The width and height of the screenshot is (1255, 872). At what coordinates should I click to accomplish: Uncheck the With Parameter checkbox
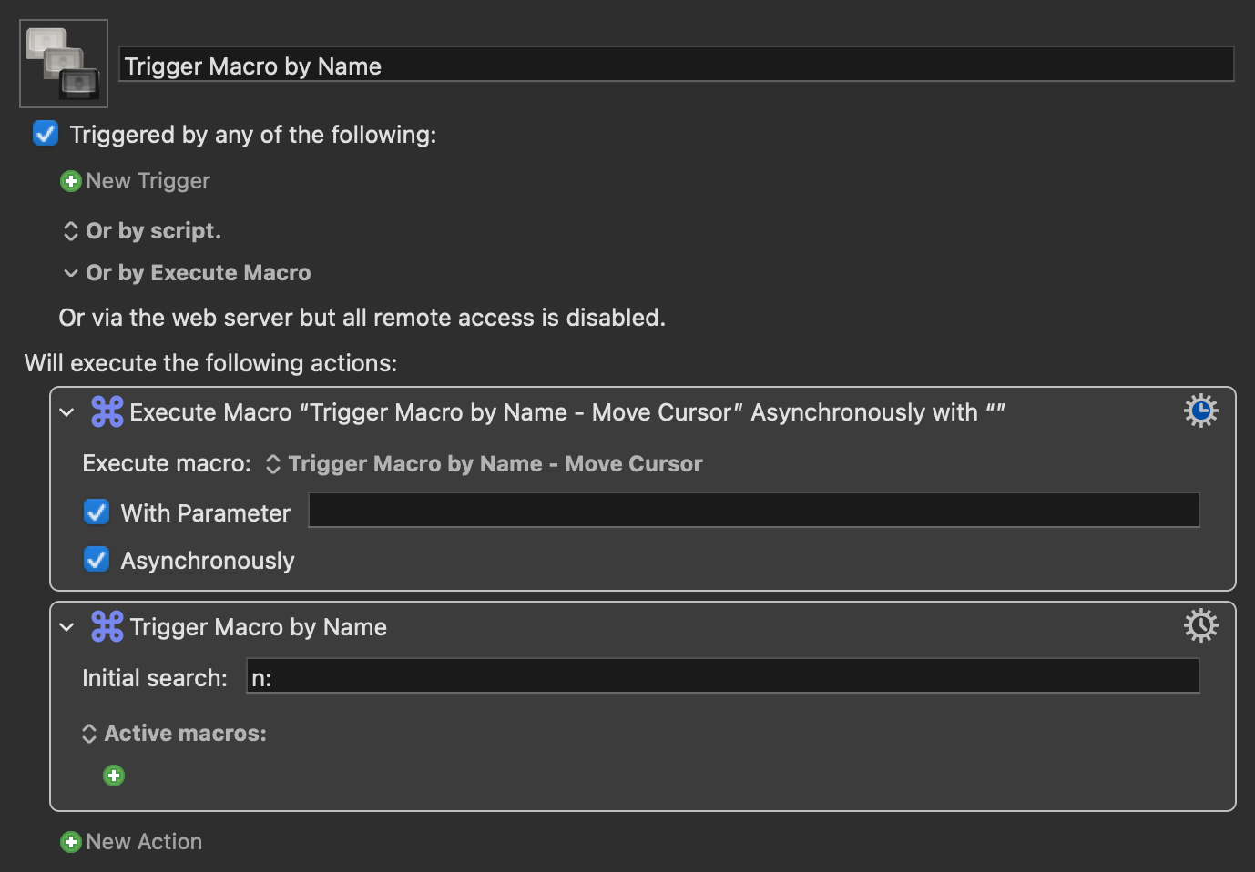tap(97, 512)
